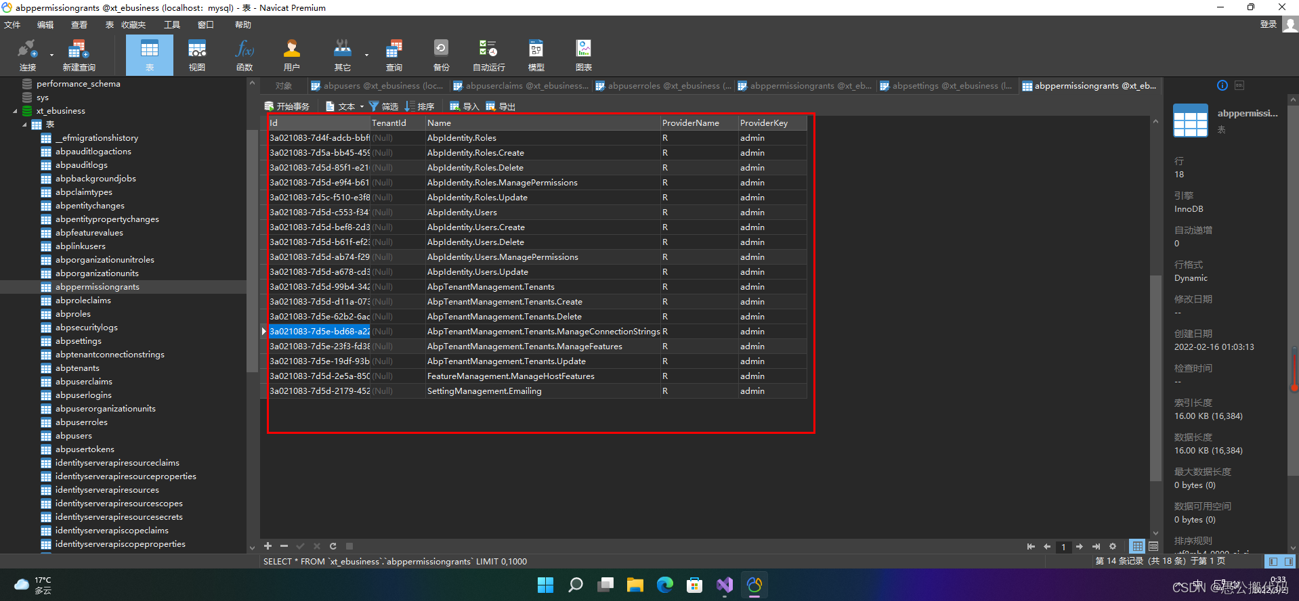Click the AbpIdentity.Roles.Delete cell
This screenshot has width=1299, height=601.
coord(542,168)
